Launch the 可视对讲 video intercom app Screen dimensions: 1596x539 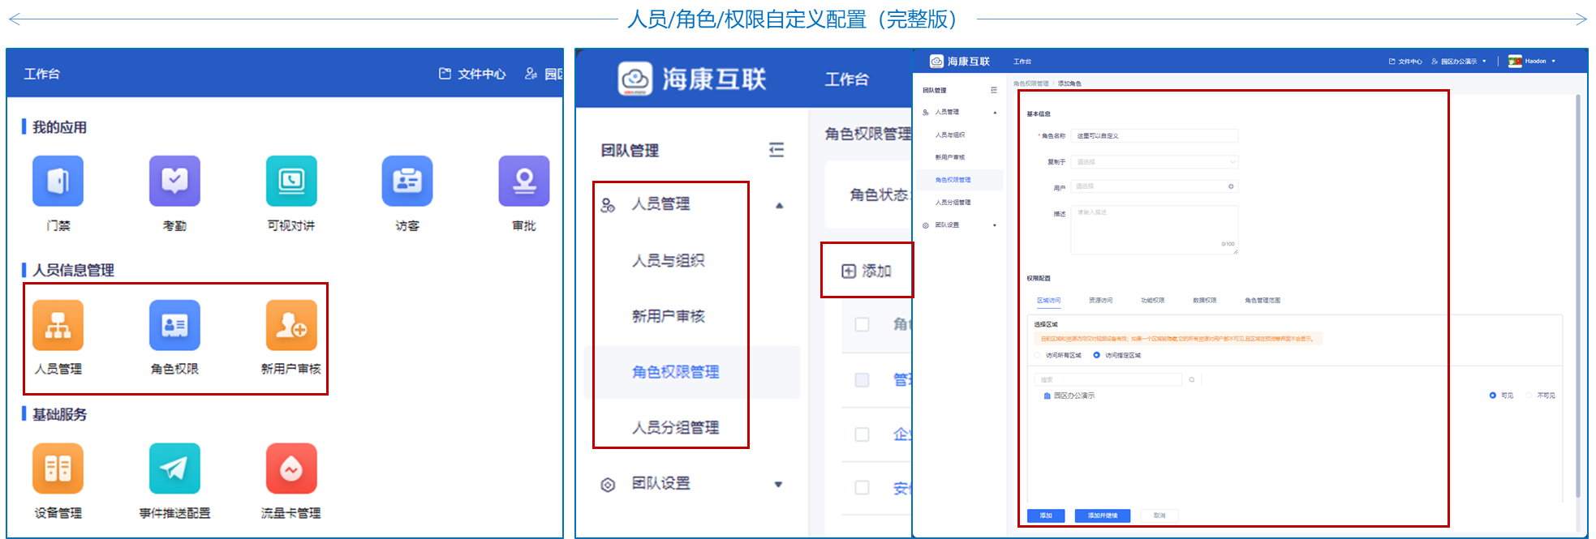click(291, 182)
